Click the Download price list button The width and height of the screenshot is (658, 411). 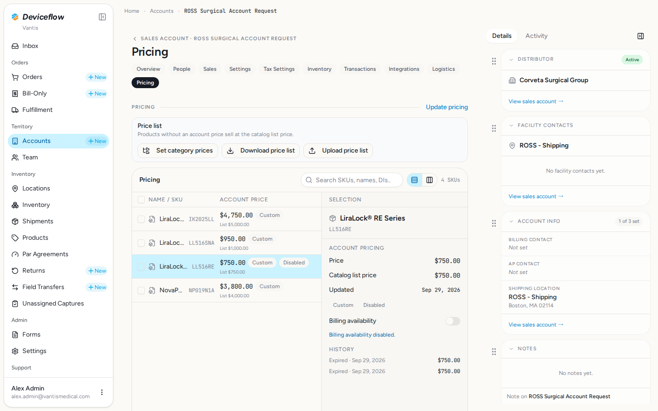pos(260,151)
